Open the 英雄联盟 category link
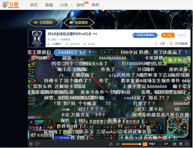193x148 pixels. click(65, 39)
